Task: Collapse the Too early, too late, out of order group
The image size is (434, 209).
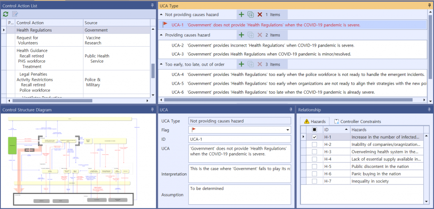Action: tap(161, 64)
